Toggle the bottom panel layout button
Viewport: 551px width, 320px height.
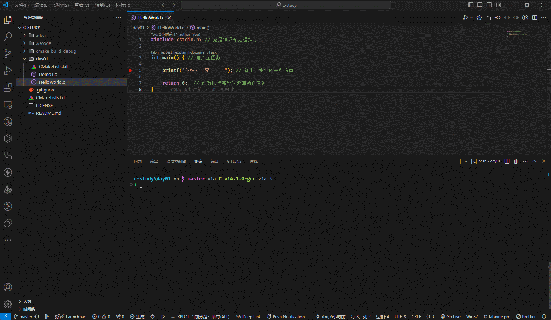coord(480,5)
